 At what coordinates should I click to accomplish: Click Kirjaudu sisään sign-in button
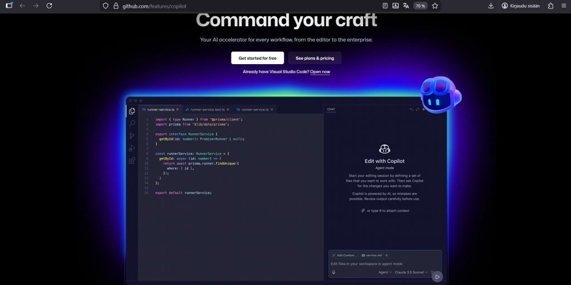520,6
